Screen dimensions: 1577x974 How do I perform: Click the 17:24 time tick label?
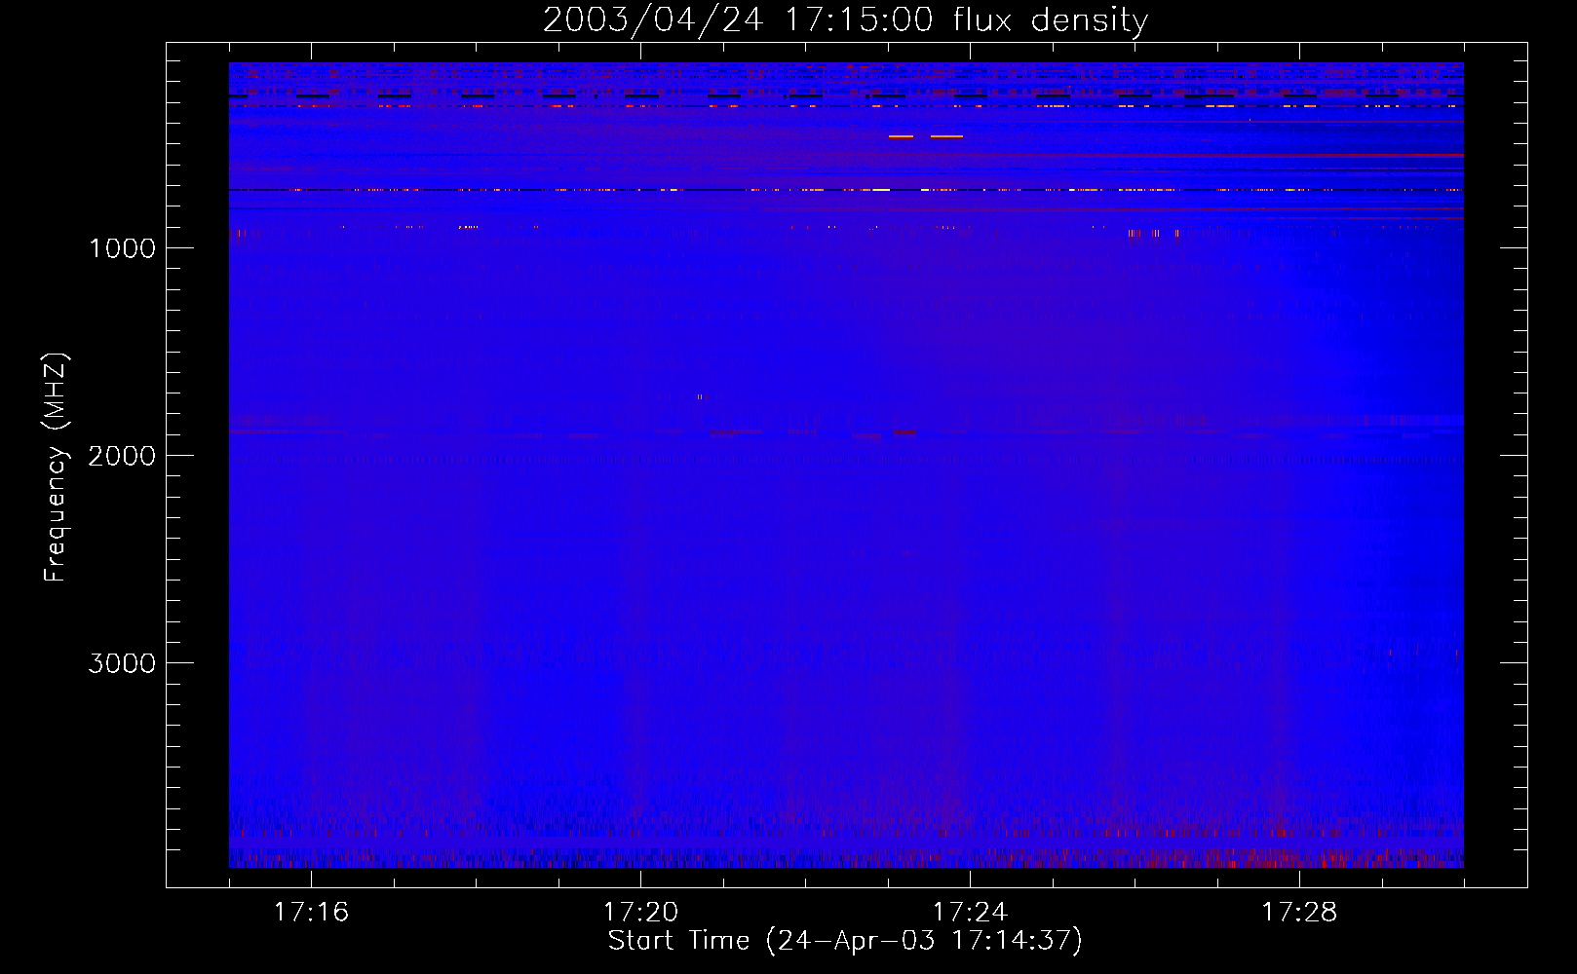click(x=970, y=912)
